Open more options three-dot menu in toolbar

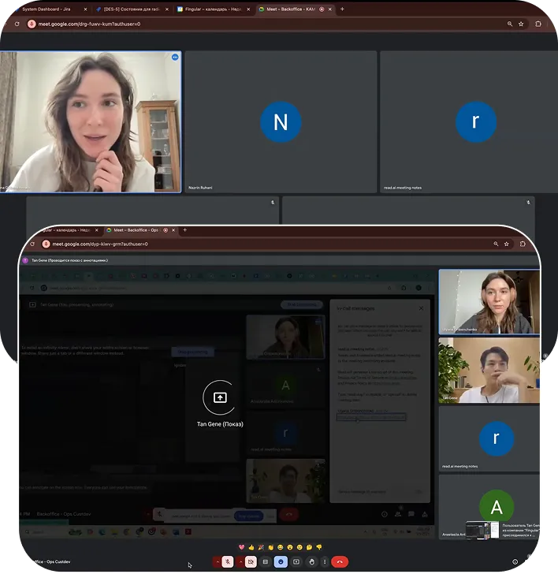pos(325,561)
